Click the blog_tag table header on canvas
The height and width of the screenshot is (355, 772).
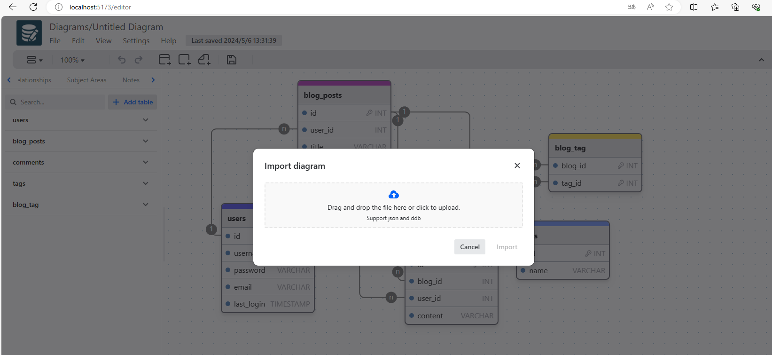(x=595, y=148)
